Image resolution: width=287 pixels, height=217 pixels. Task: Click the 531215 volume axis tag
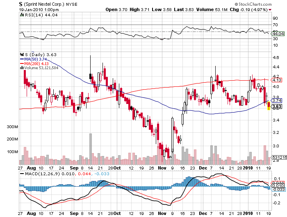point(279,157)
